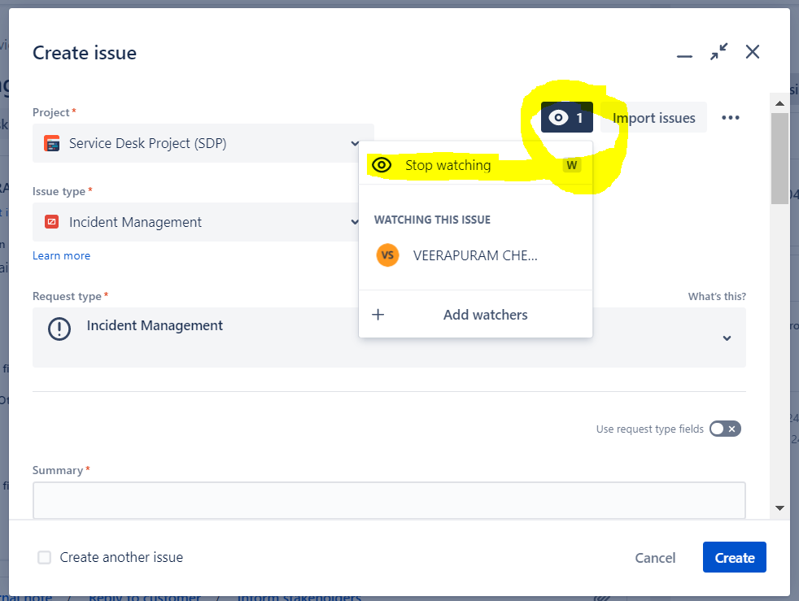
Task: Click the Service Desk Project icon
Action: tap(52, 144)
